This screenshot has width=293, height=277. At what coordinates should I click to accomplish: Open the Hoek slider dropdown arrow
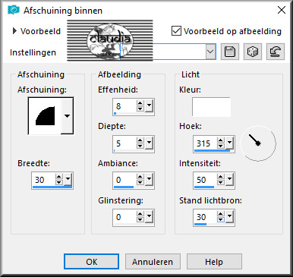229,142
